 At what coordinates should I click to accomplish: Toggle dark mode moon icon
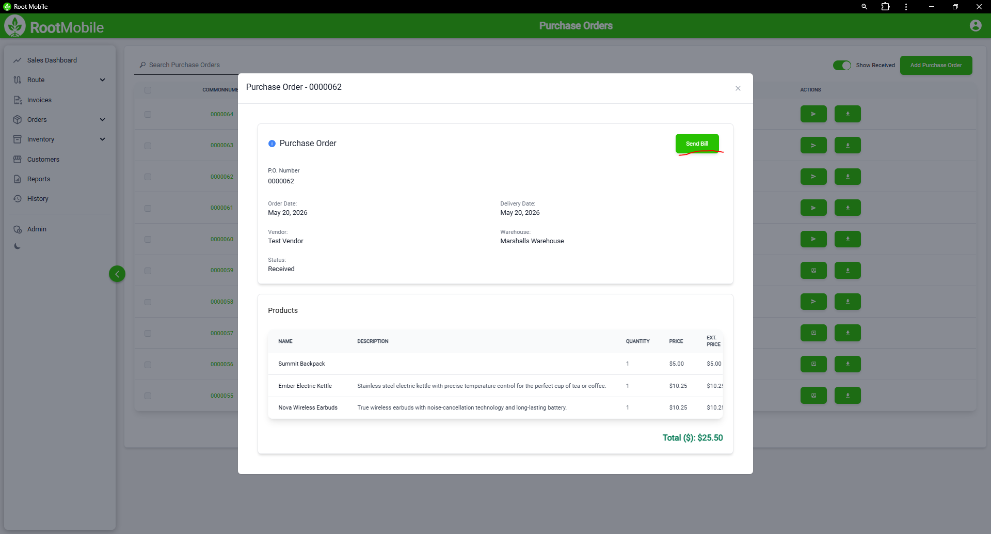tap(18, 246)
